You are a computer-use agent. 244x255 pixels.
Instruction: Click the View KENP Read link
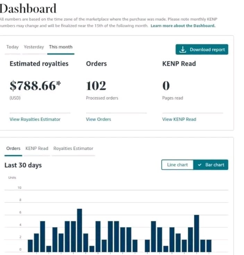pyautogui.click(x=179, y=119)
